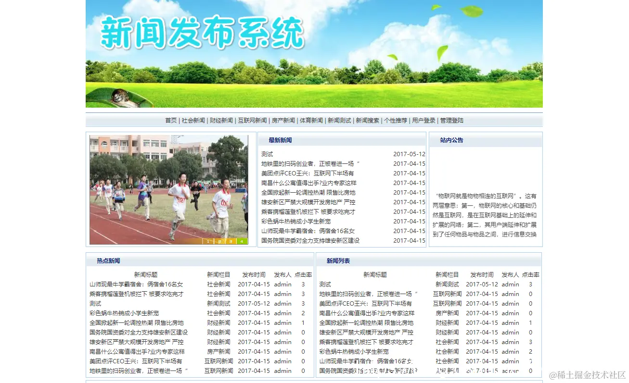Open 新闻搜索 to search news
The image size is (629, 383).
[366, 120]
